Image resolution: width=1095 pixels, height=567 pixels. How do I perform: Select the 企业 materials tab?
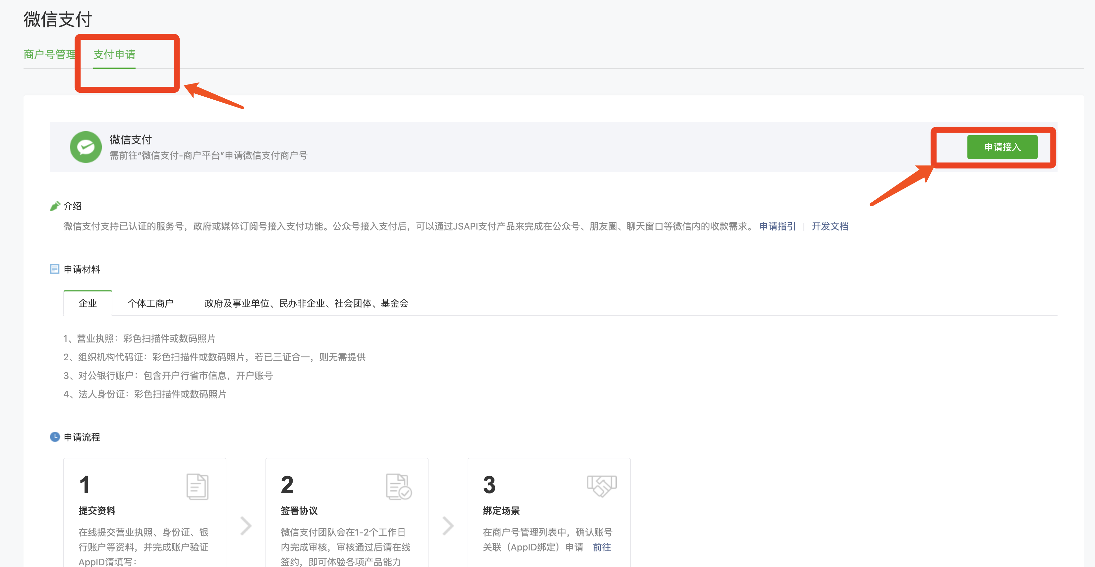pos(87,303)
